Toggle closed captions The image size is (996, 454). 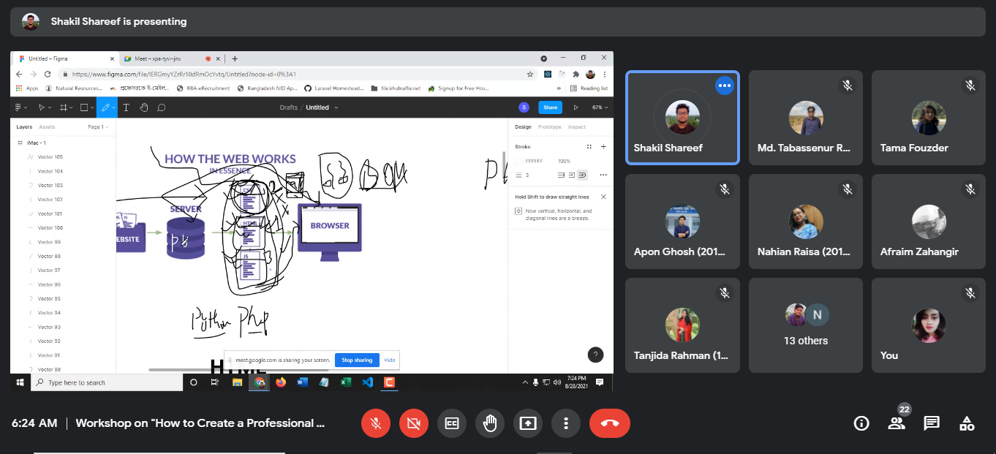pos(452,423)
